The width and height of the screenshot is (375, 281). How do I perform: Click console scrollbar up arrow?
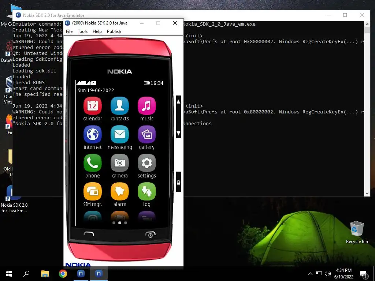367,24
